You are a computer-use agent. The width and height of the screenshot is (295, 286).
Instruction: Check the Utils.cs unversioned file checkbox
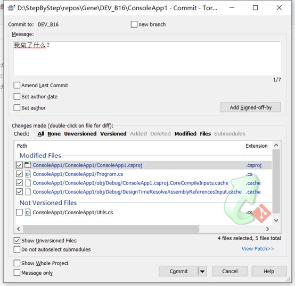(x=19, y=213)
